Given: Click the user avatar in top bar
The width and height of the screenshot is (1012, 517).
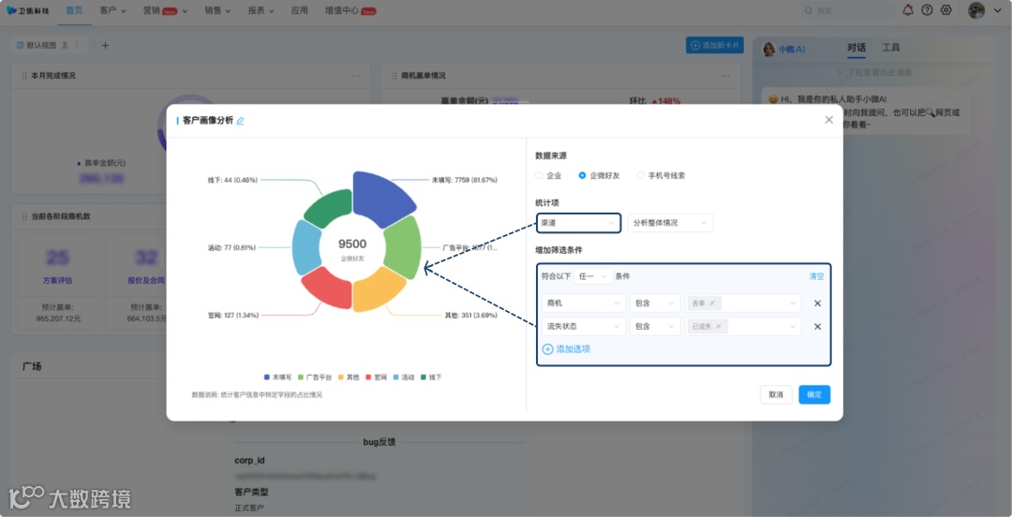Looking at the screenshot, I should (x=976, y=10).
